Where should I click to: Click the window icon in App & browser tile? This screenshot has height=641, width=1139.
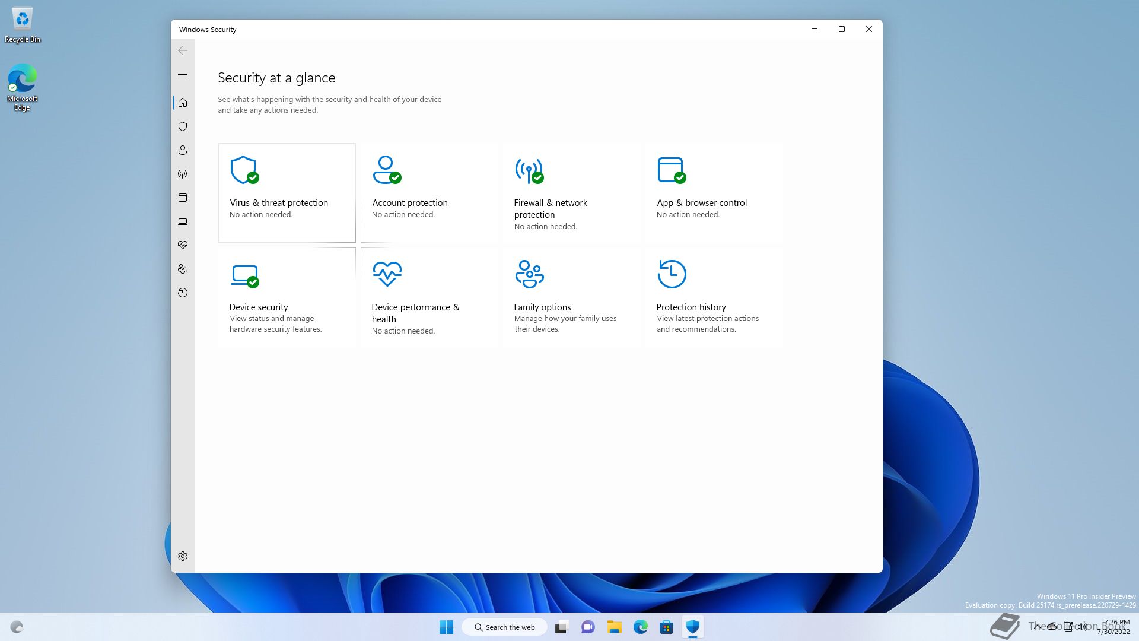coord(672,170)
